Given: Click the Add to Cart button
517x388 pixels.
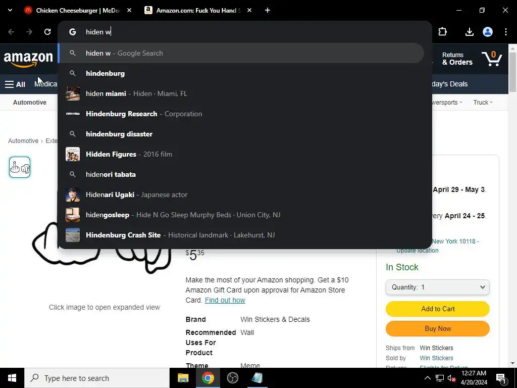Looking at the screenshot, I should tap(438, 309).
